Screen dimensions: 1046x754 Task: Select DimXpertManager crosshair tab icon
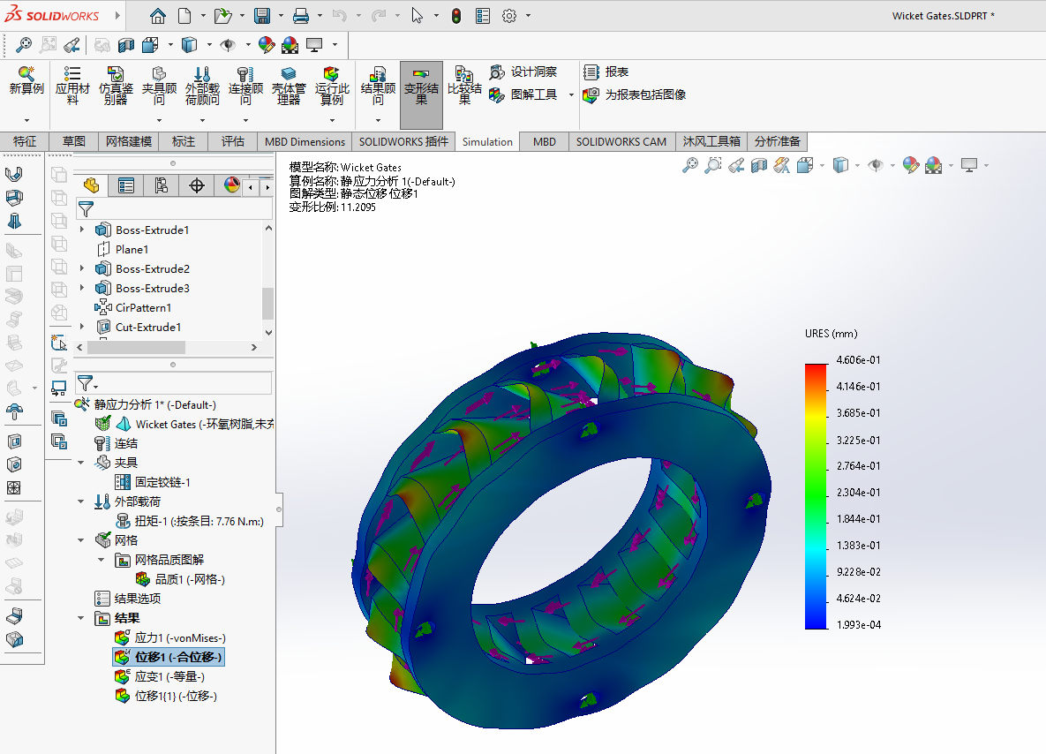pyautogui.click(x=197, y=185)
